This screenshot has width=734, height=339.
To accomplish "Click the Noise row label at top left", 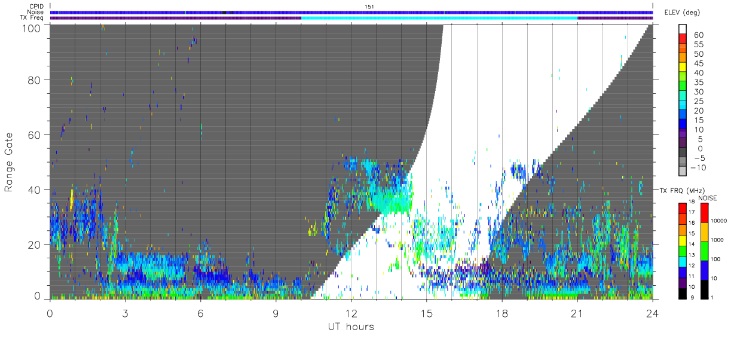I will [x=36, y=12].
